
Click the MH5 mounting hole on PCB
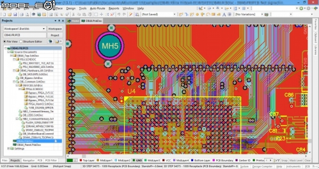[x=110, y=46]
